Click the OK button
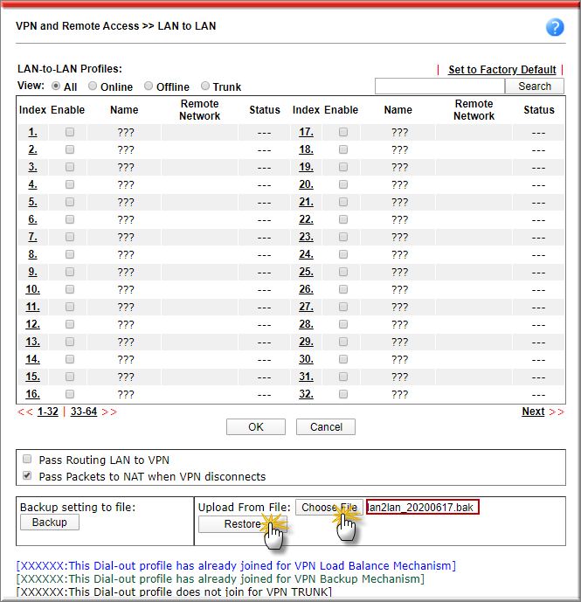The height and width of the screenshot is (602, 581). [x=256, y=427]
